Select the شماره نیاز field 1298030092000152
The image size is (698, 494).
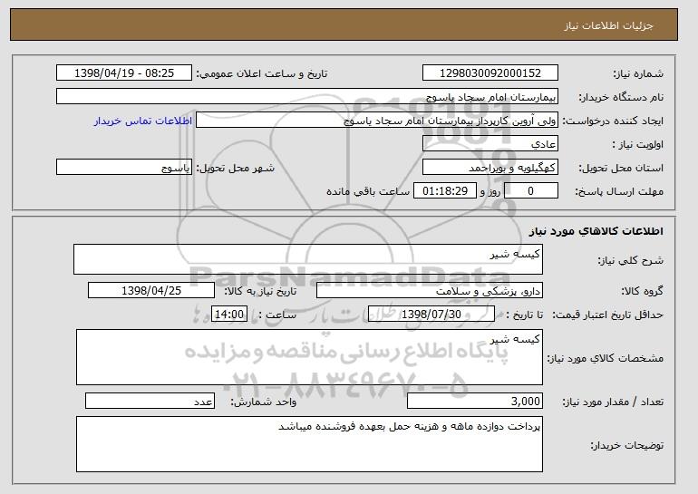[x=490, y=73]
